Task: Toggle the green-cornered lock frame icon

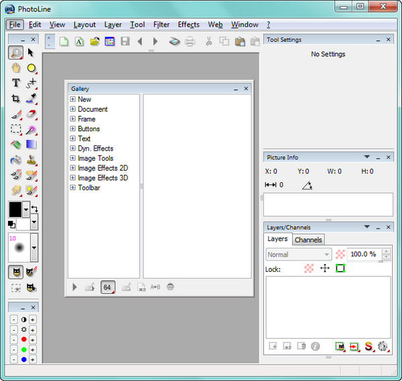Action: coord(340,269)
